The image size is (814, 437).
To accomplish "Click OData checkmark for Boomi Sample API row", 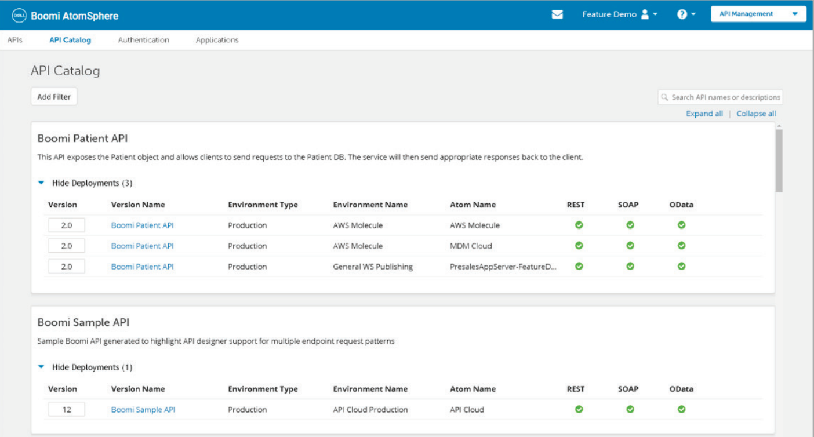I will (x=682, y=409).
